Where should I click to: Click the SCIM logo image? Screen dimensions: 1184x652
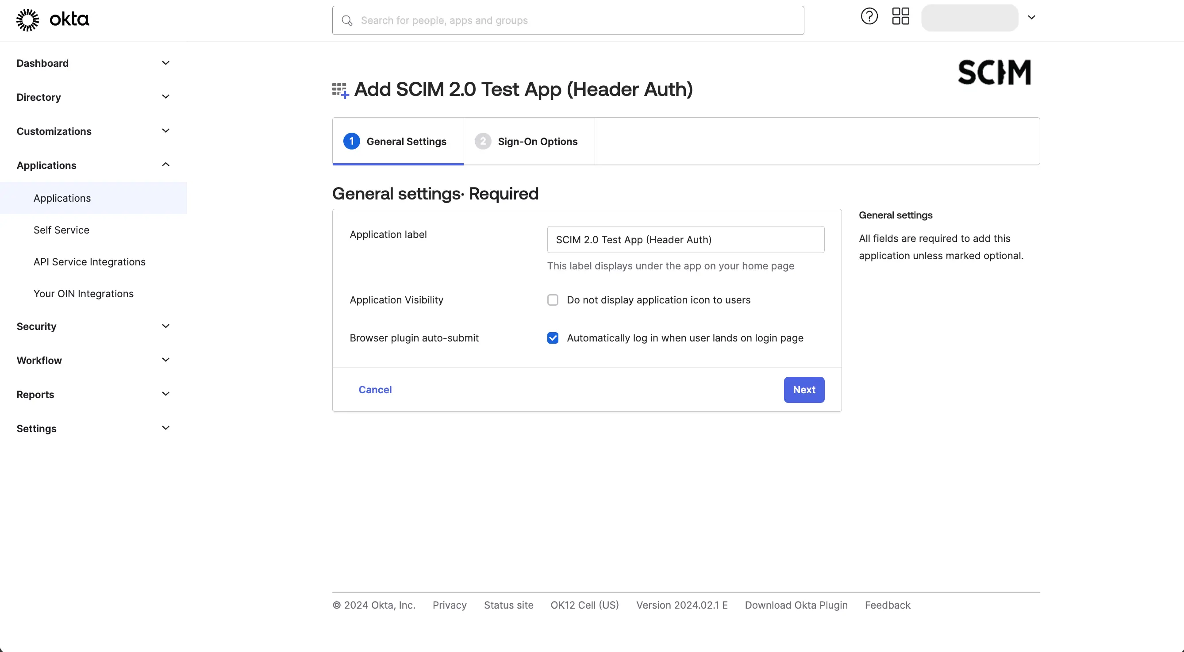(x=994, y=72)
